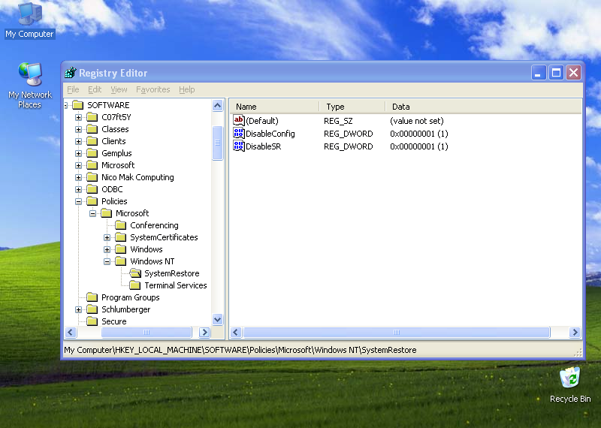Click the values pane horizontal scrollbar thumb
Image resolution: width=601 pixels, height=428 pixels.
point(397,332)
